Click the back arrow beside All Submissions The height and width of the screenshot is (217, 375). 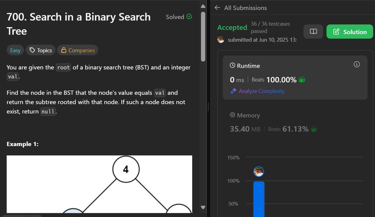pyautogui.click(x=217, y=8)
